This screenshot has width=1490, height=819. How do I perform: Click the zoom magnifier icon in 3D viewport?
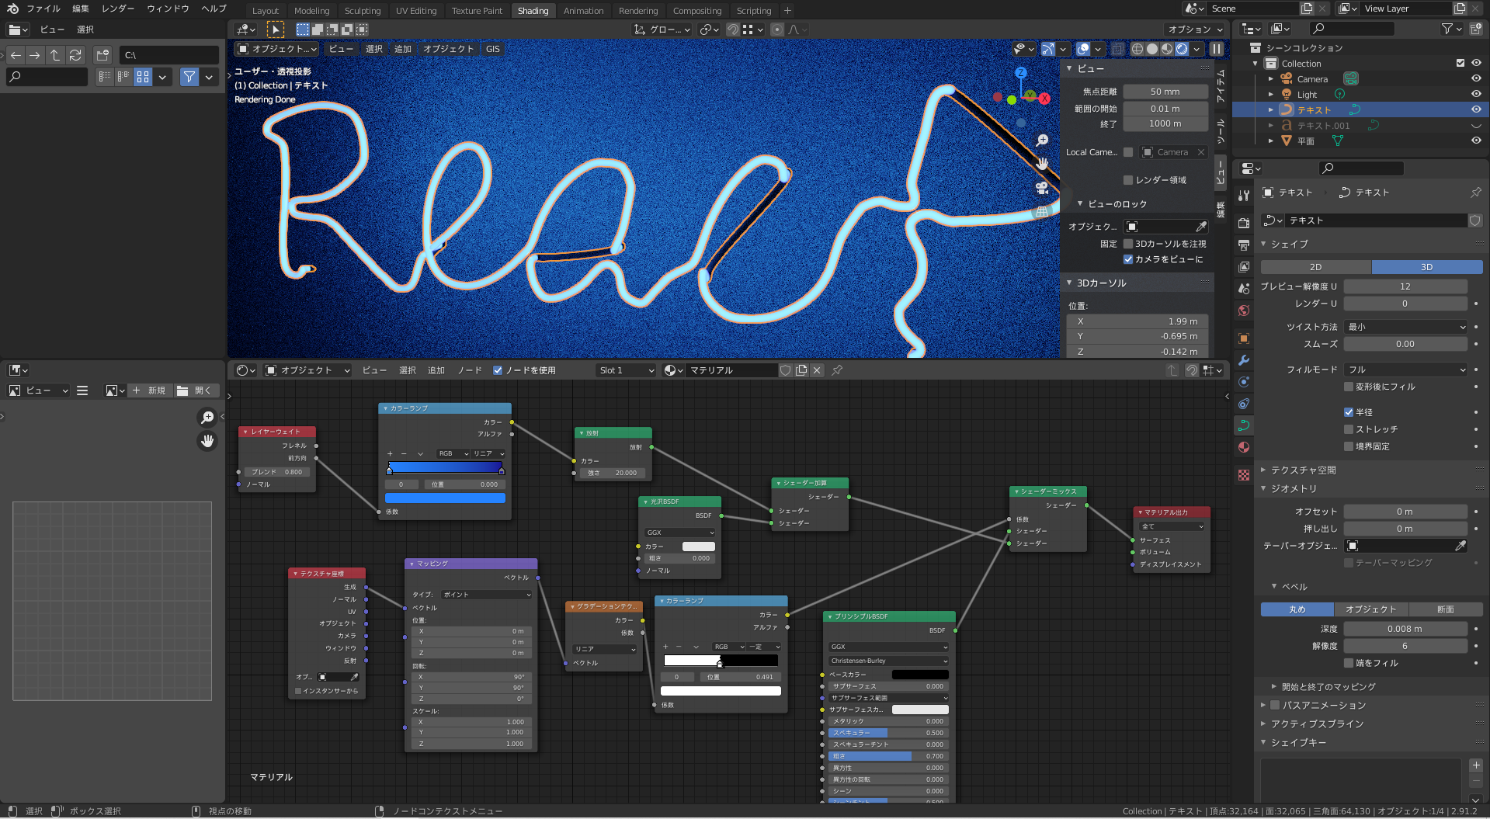[x=1042, y=141]
